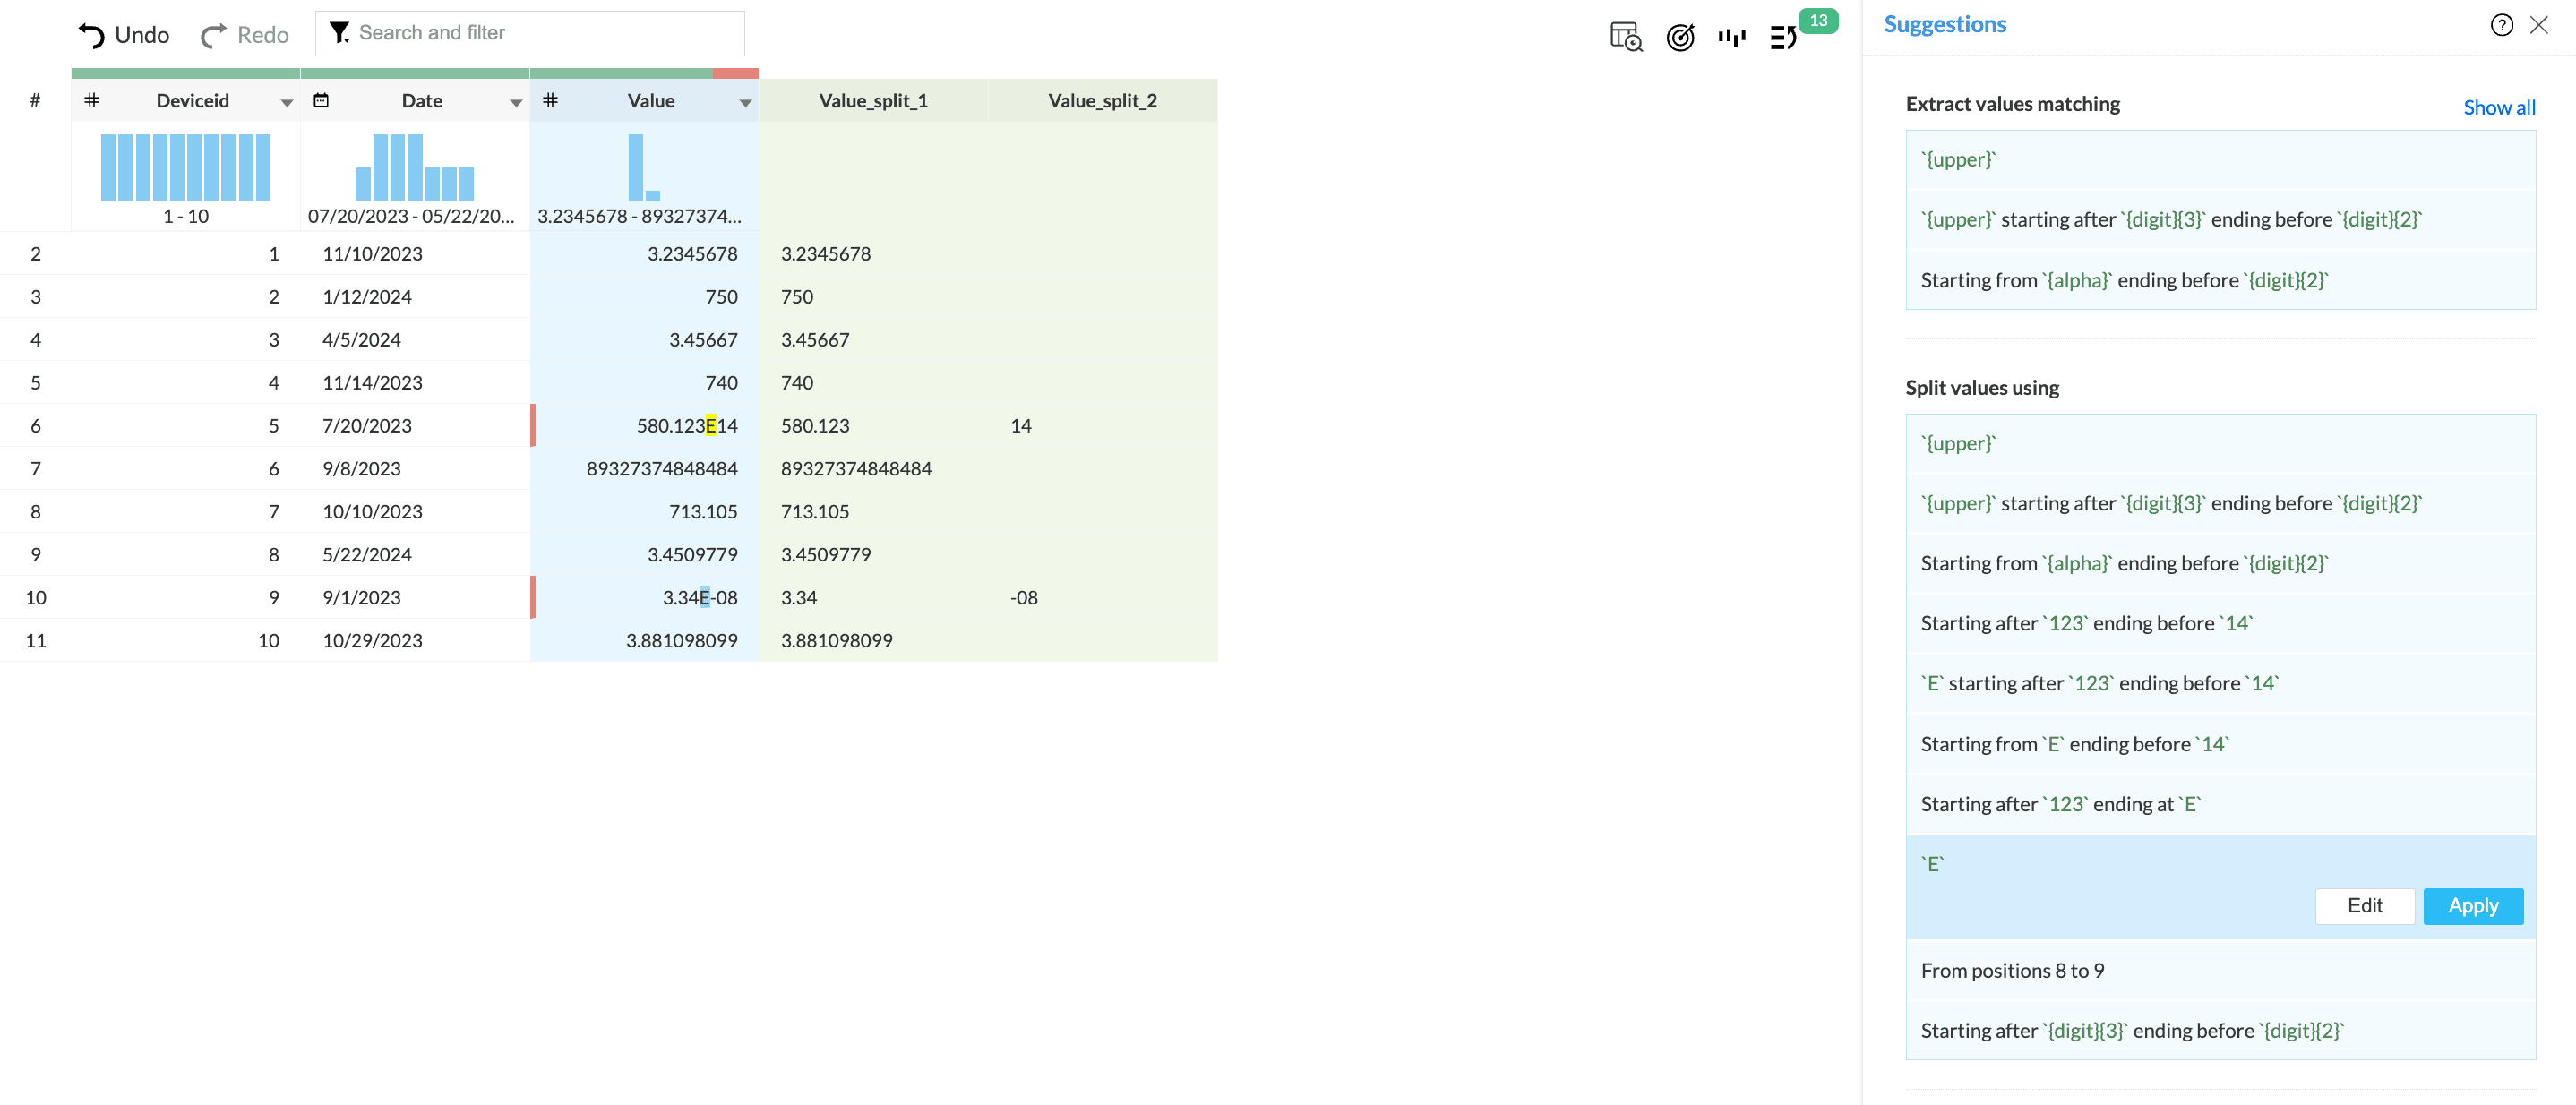The height and width of the screenshot is (1105, 2576).
Task: Open the target match icon
Action: (x=1680, y=37)
